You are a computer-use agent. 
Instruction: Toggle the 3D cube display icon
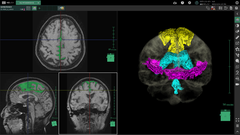(237, 67)
